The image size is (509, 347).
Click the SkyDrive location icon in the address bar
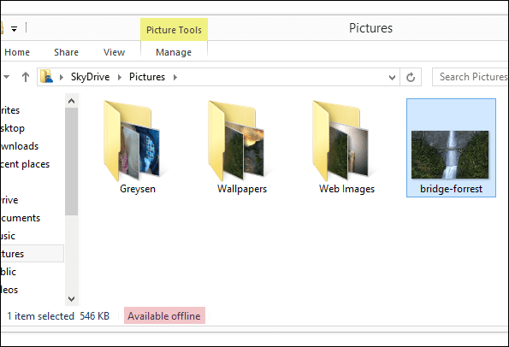(x=47, y=77)
